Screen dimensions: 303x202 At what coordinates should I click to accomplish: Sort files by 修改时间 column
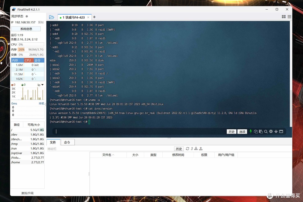tap(178, 155)
